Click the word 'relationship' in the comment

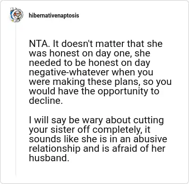[x=55, y=148]
